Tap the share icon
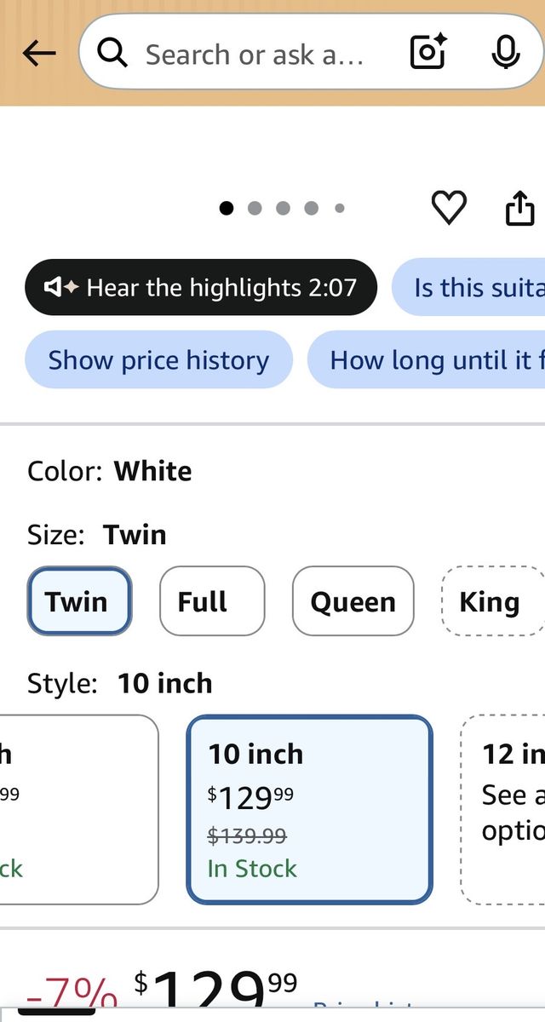Screen dimensions: 545x1022 click(x=520, y=208)
